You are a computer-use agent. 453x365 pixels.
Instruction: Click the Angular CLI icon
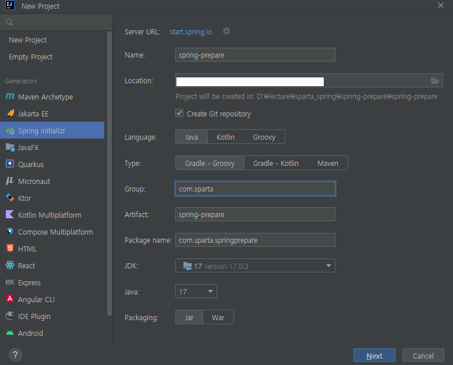(10, 299)
